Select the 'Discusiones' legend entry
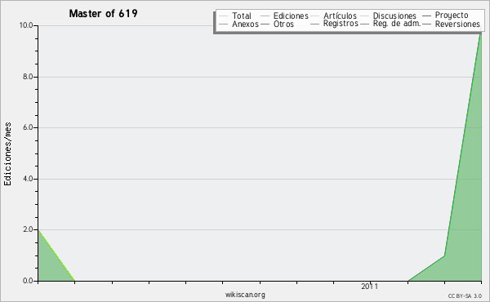Image resolution: width=490 pixels, height=302 pixels. click(x=394, y=16)
